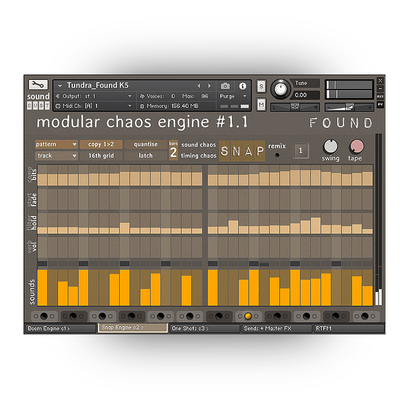Image resolution: width=410 pixels, height=410 pixels.
Task: Show instrument info with the i icon
Action: tap(243, 86)
